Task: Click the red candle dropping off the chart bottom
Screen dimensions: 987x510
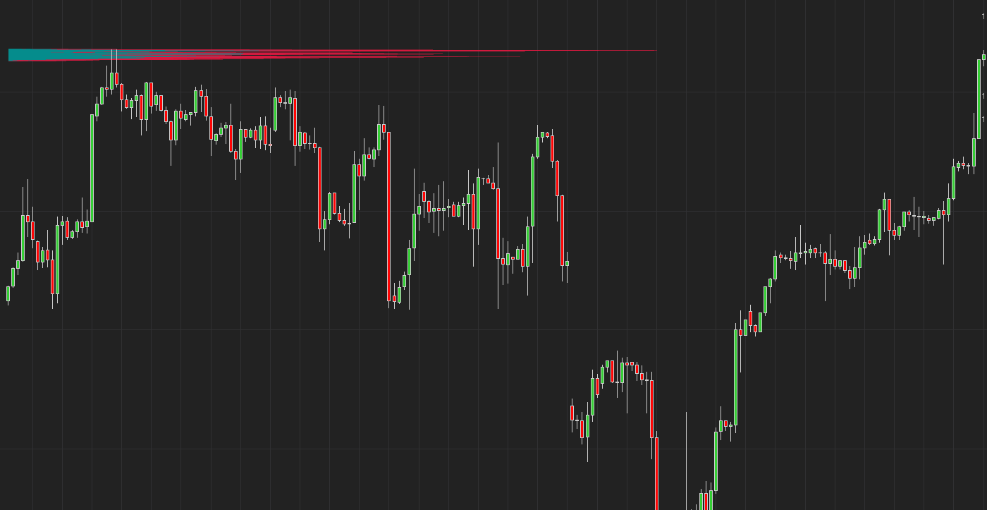Action: tap(656, 473)
